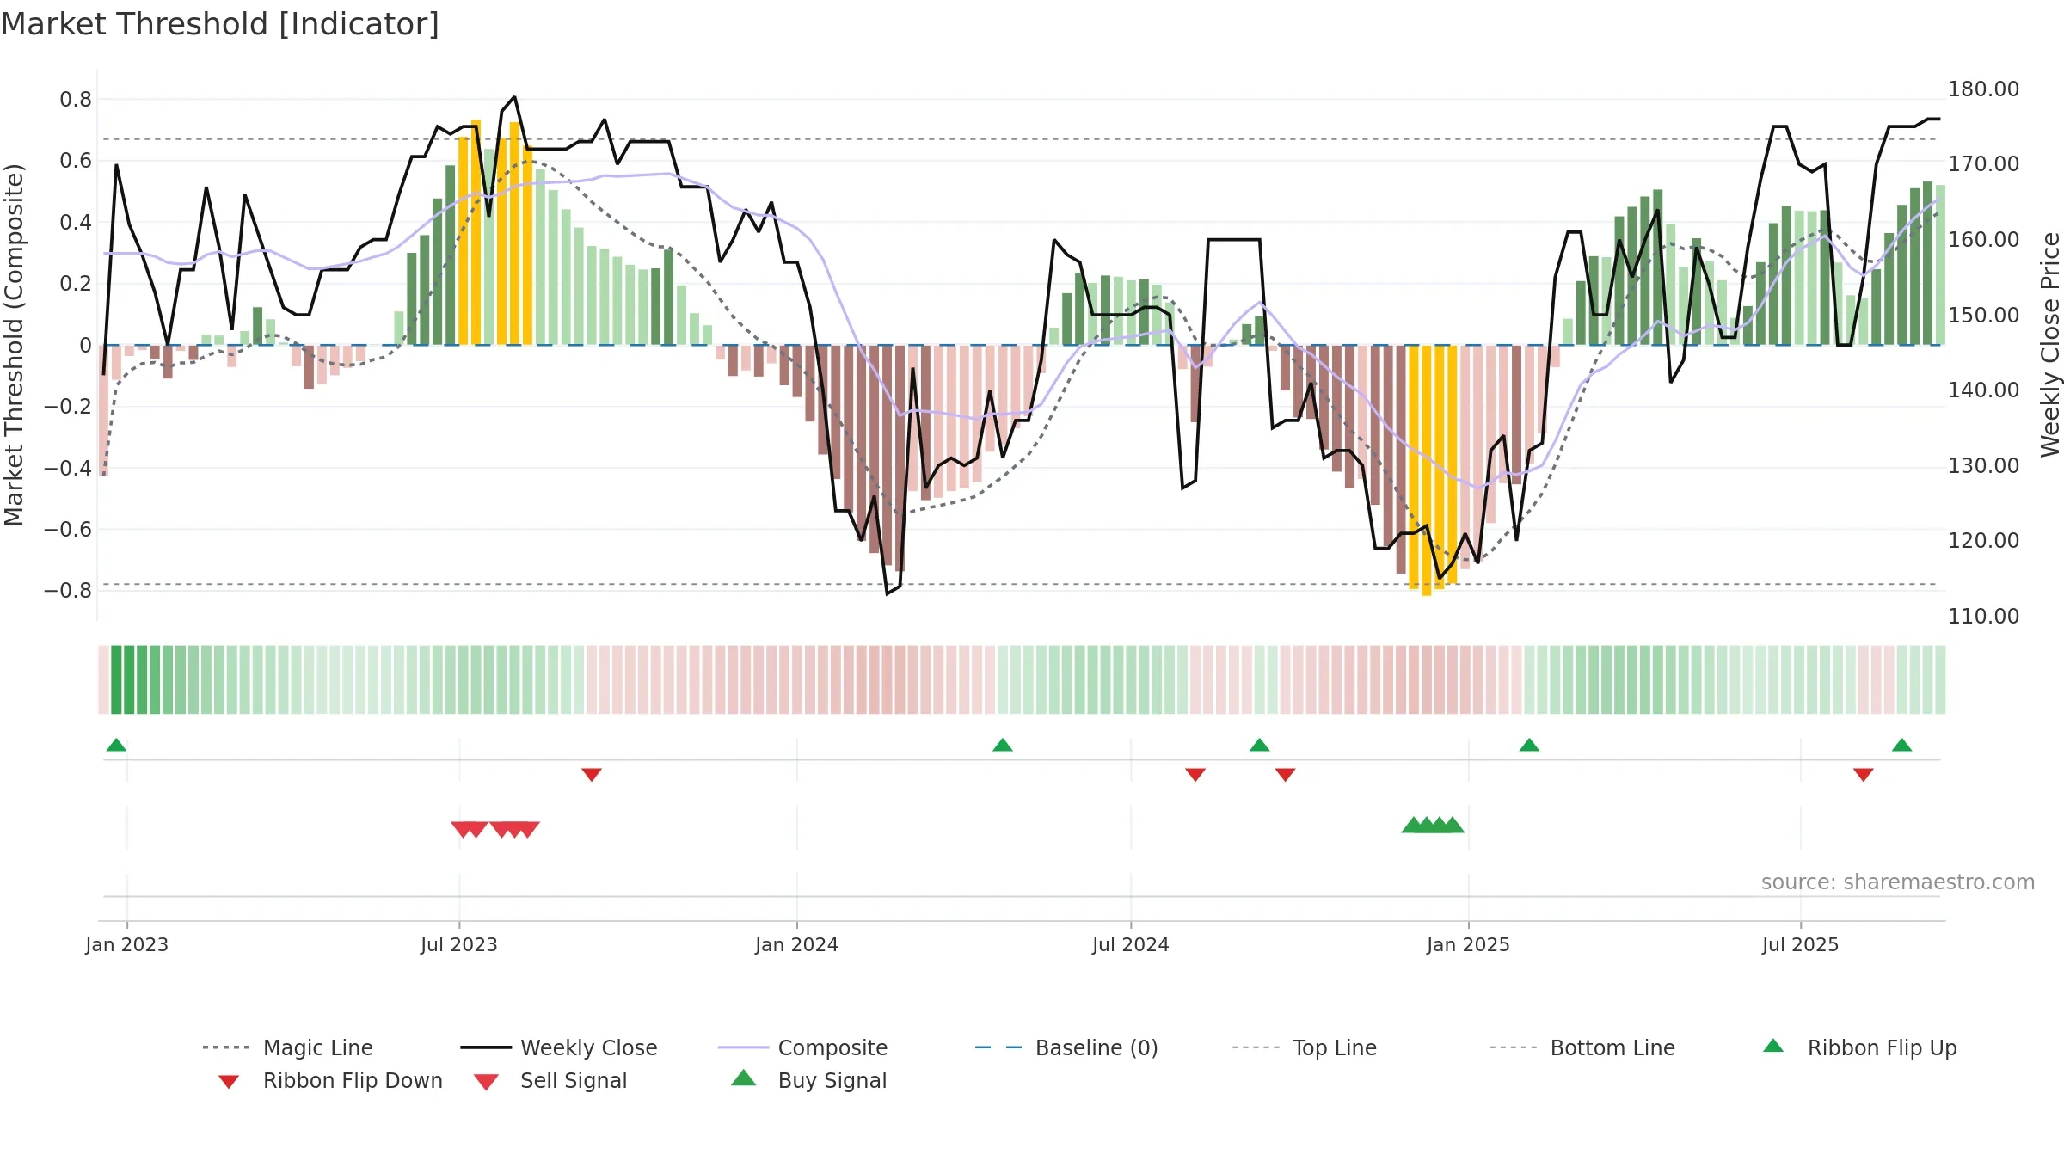The width and height of the screenshot is (2064, 1161).
Task: Click the Jul 2023 x-axis label
Action: click(459, 944)
